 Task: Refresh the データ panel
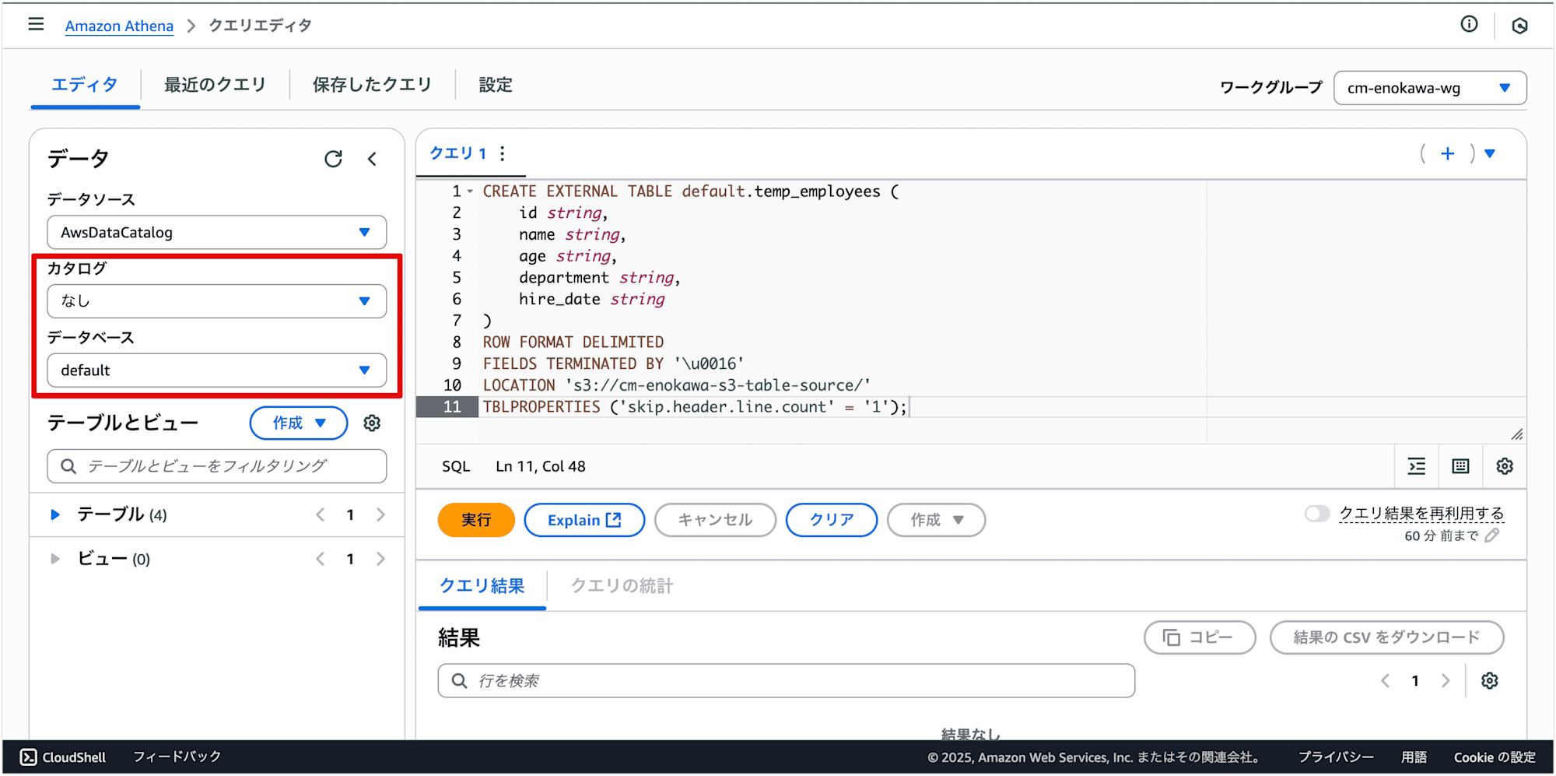tap(334, 159)
